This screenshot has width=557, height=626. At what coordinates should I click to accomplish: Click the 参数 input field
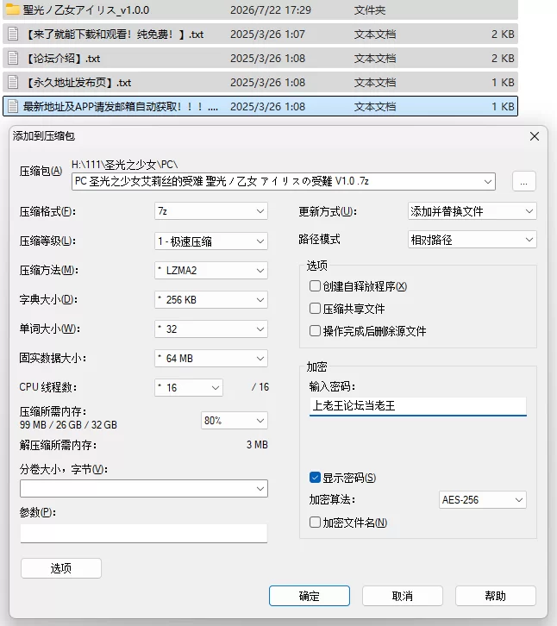coord(144,534)
